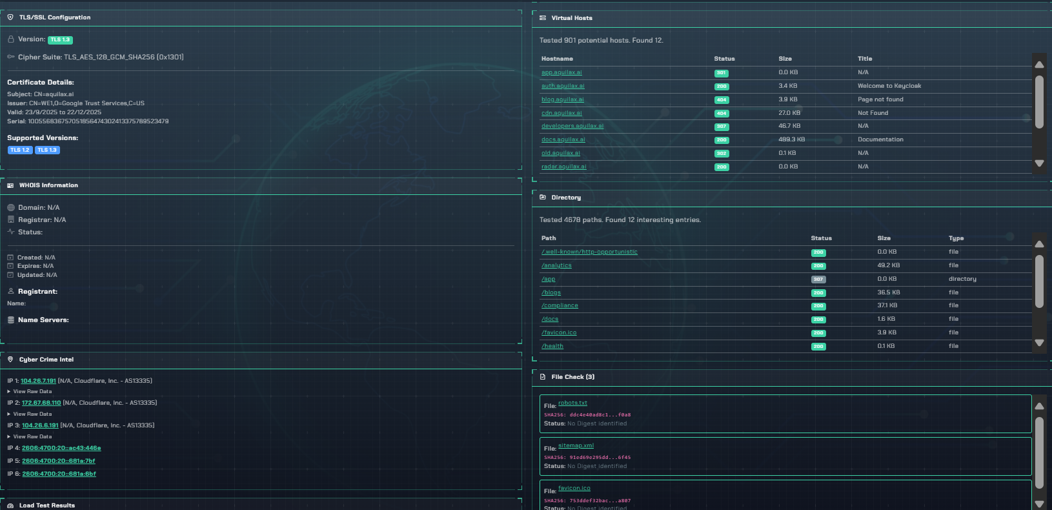1052x510 pixels.
Task: Click the globe icon beside Domain
Action: (11, 208)
